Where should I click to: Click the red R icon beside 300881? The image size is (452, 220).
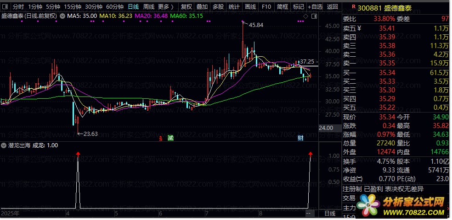point(353,7)
